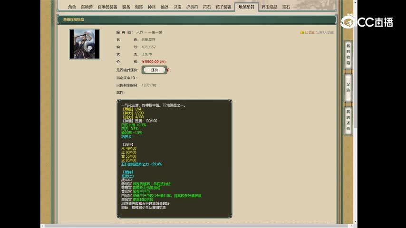Click the 黄帝宫 effect row

tap(135, 192)
